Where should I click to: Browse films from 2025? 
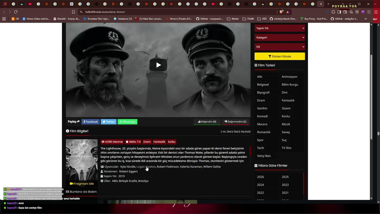[285, 177]
